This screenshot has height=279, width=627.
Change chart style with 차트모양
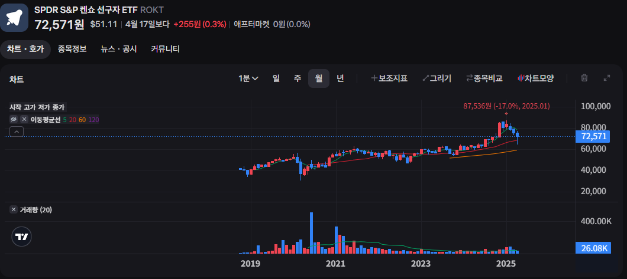535,78
